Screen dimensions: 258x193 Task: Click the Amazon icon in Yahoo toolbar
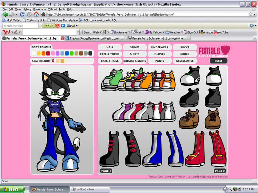click(206, 32)
